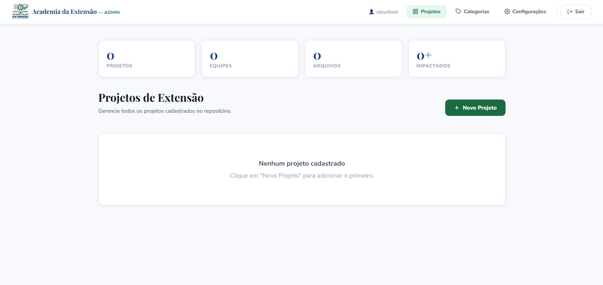Screen dimensions: 603x285
Task: Click the grid icon in Projetos tab
Action: (x=415, y=12)
